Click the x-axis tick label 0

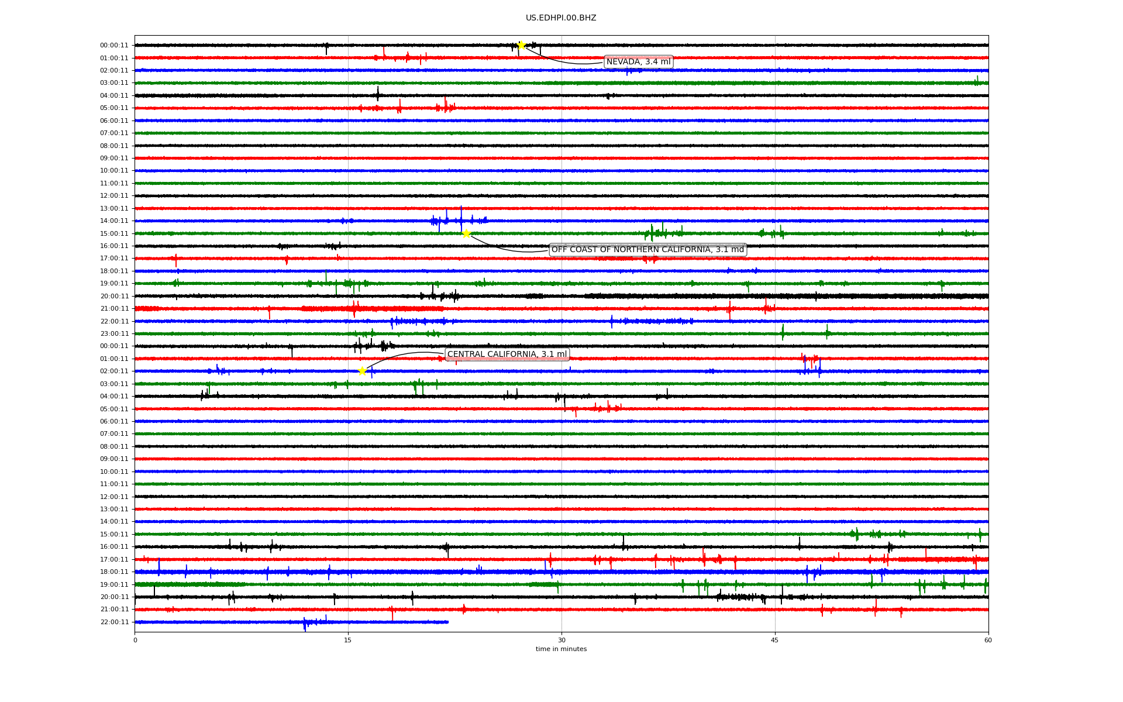[x=135, y=640]
